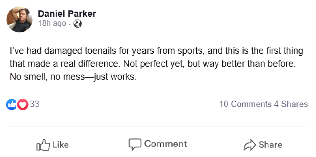
Task: Hit the curved arrow Share icon
Action: (250, 145)
